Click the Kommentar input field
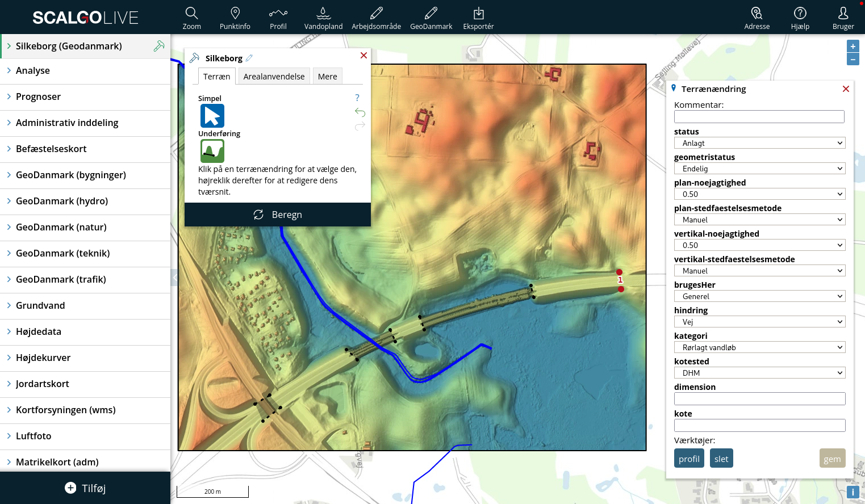Image resolution: width=865 pixels, height=504 pixels. (x=759, y=116)
